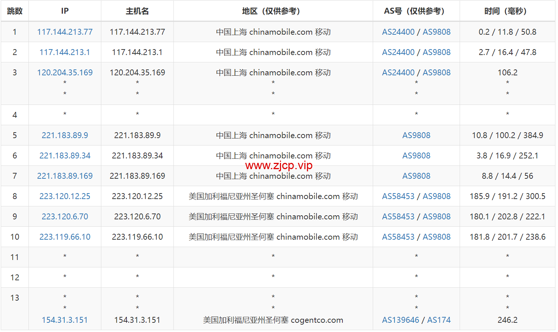Click AS9808 link in hop 9 row
Screen dimensions: 558x332
coord(437,217)
